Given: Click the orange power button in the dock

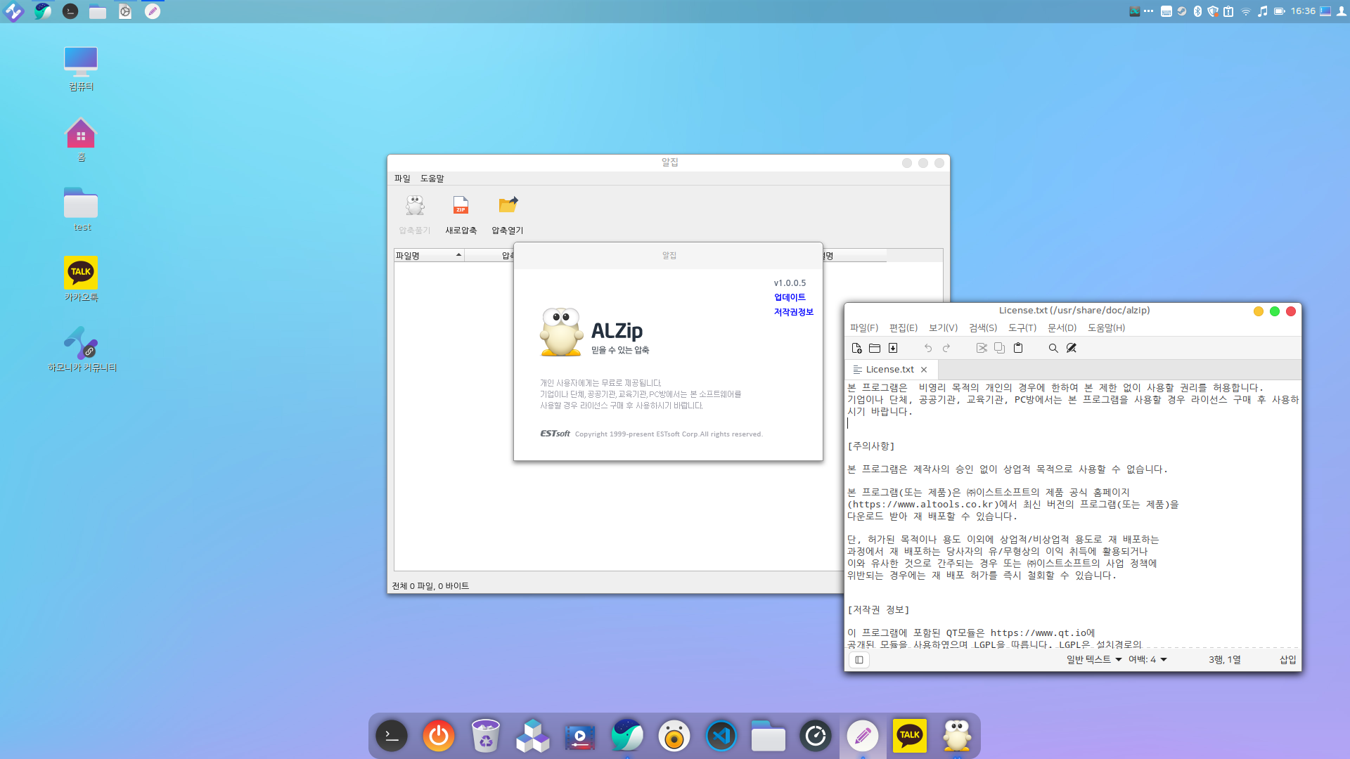Looking at the screenshot, I should [x=439, y=736].
